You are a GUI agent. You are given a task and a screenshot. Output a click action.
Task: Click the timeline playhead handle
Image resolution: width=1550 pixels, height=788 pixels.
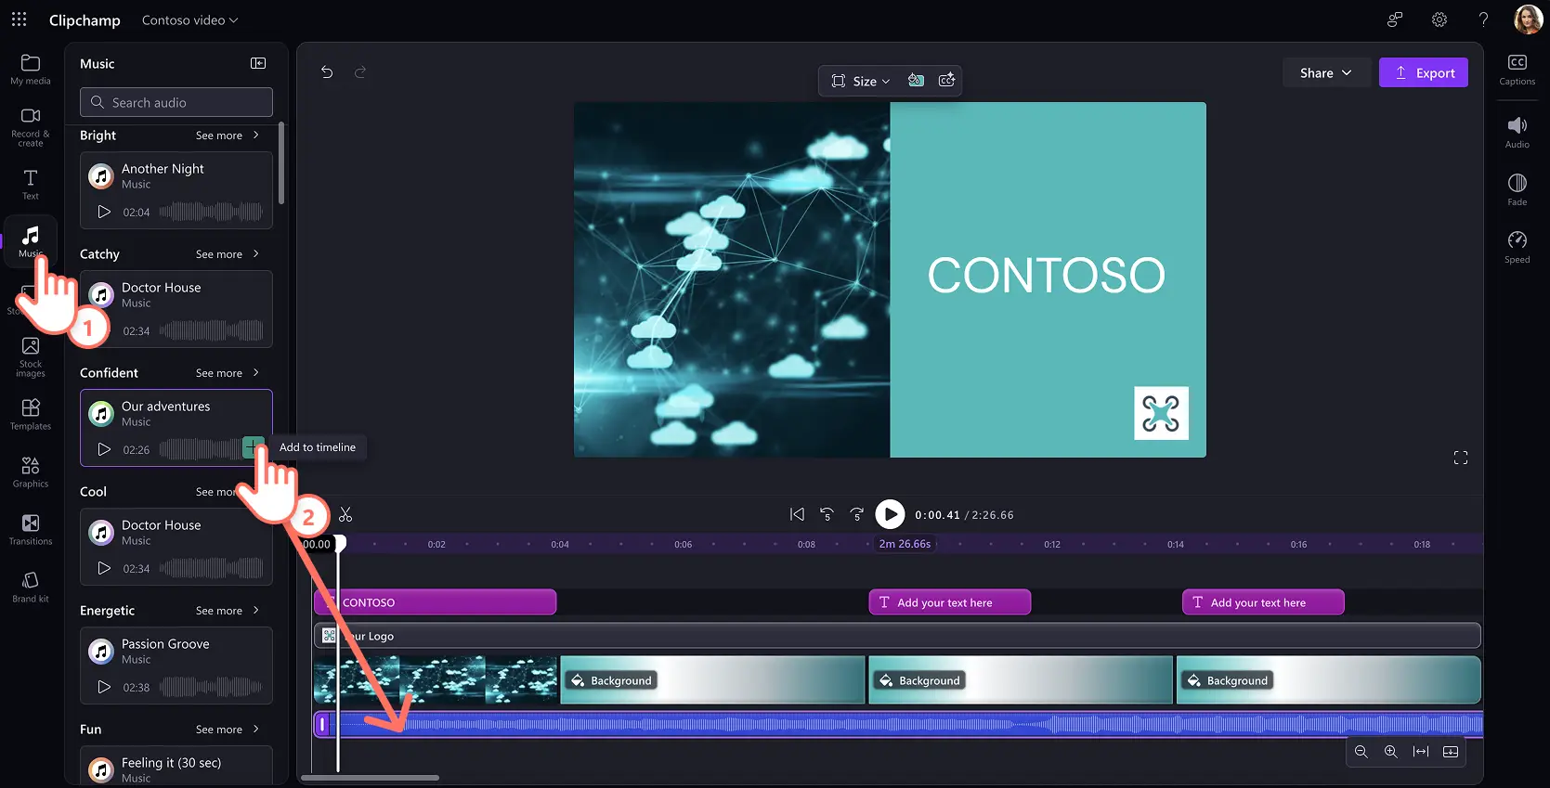[x=340, y=544]
